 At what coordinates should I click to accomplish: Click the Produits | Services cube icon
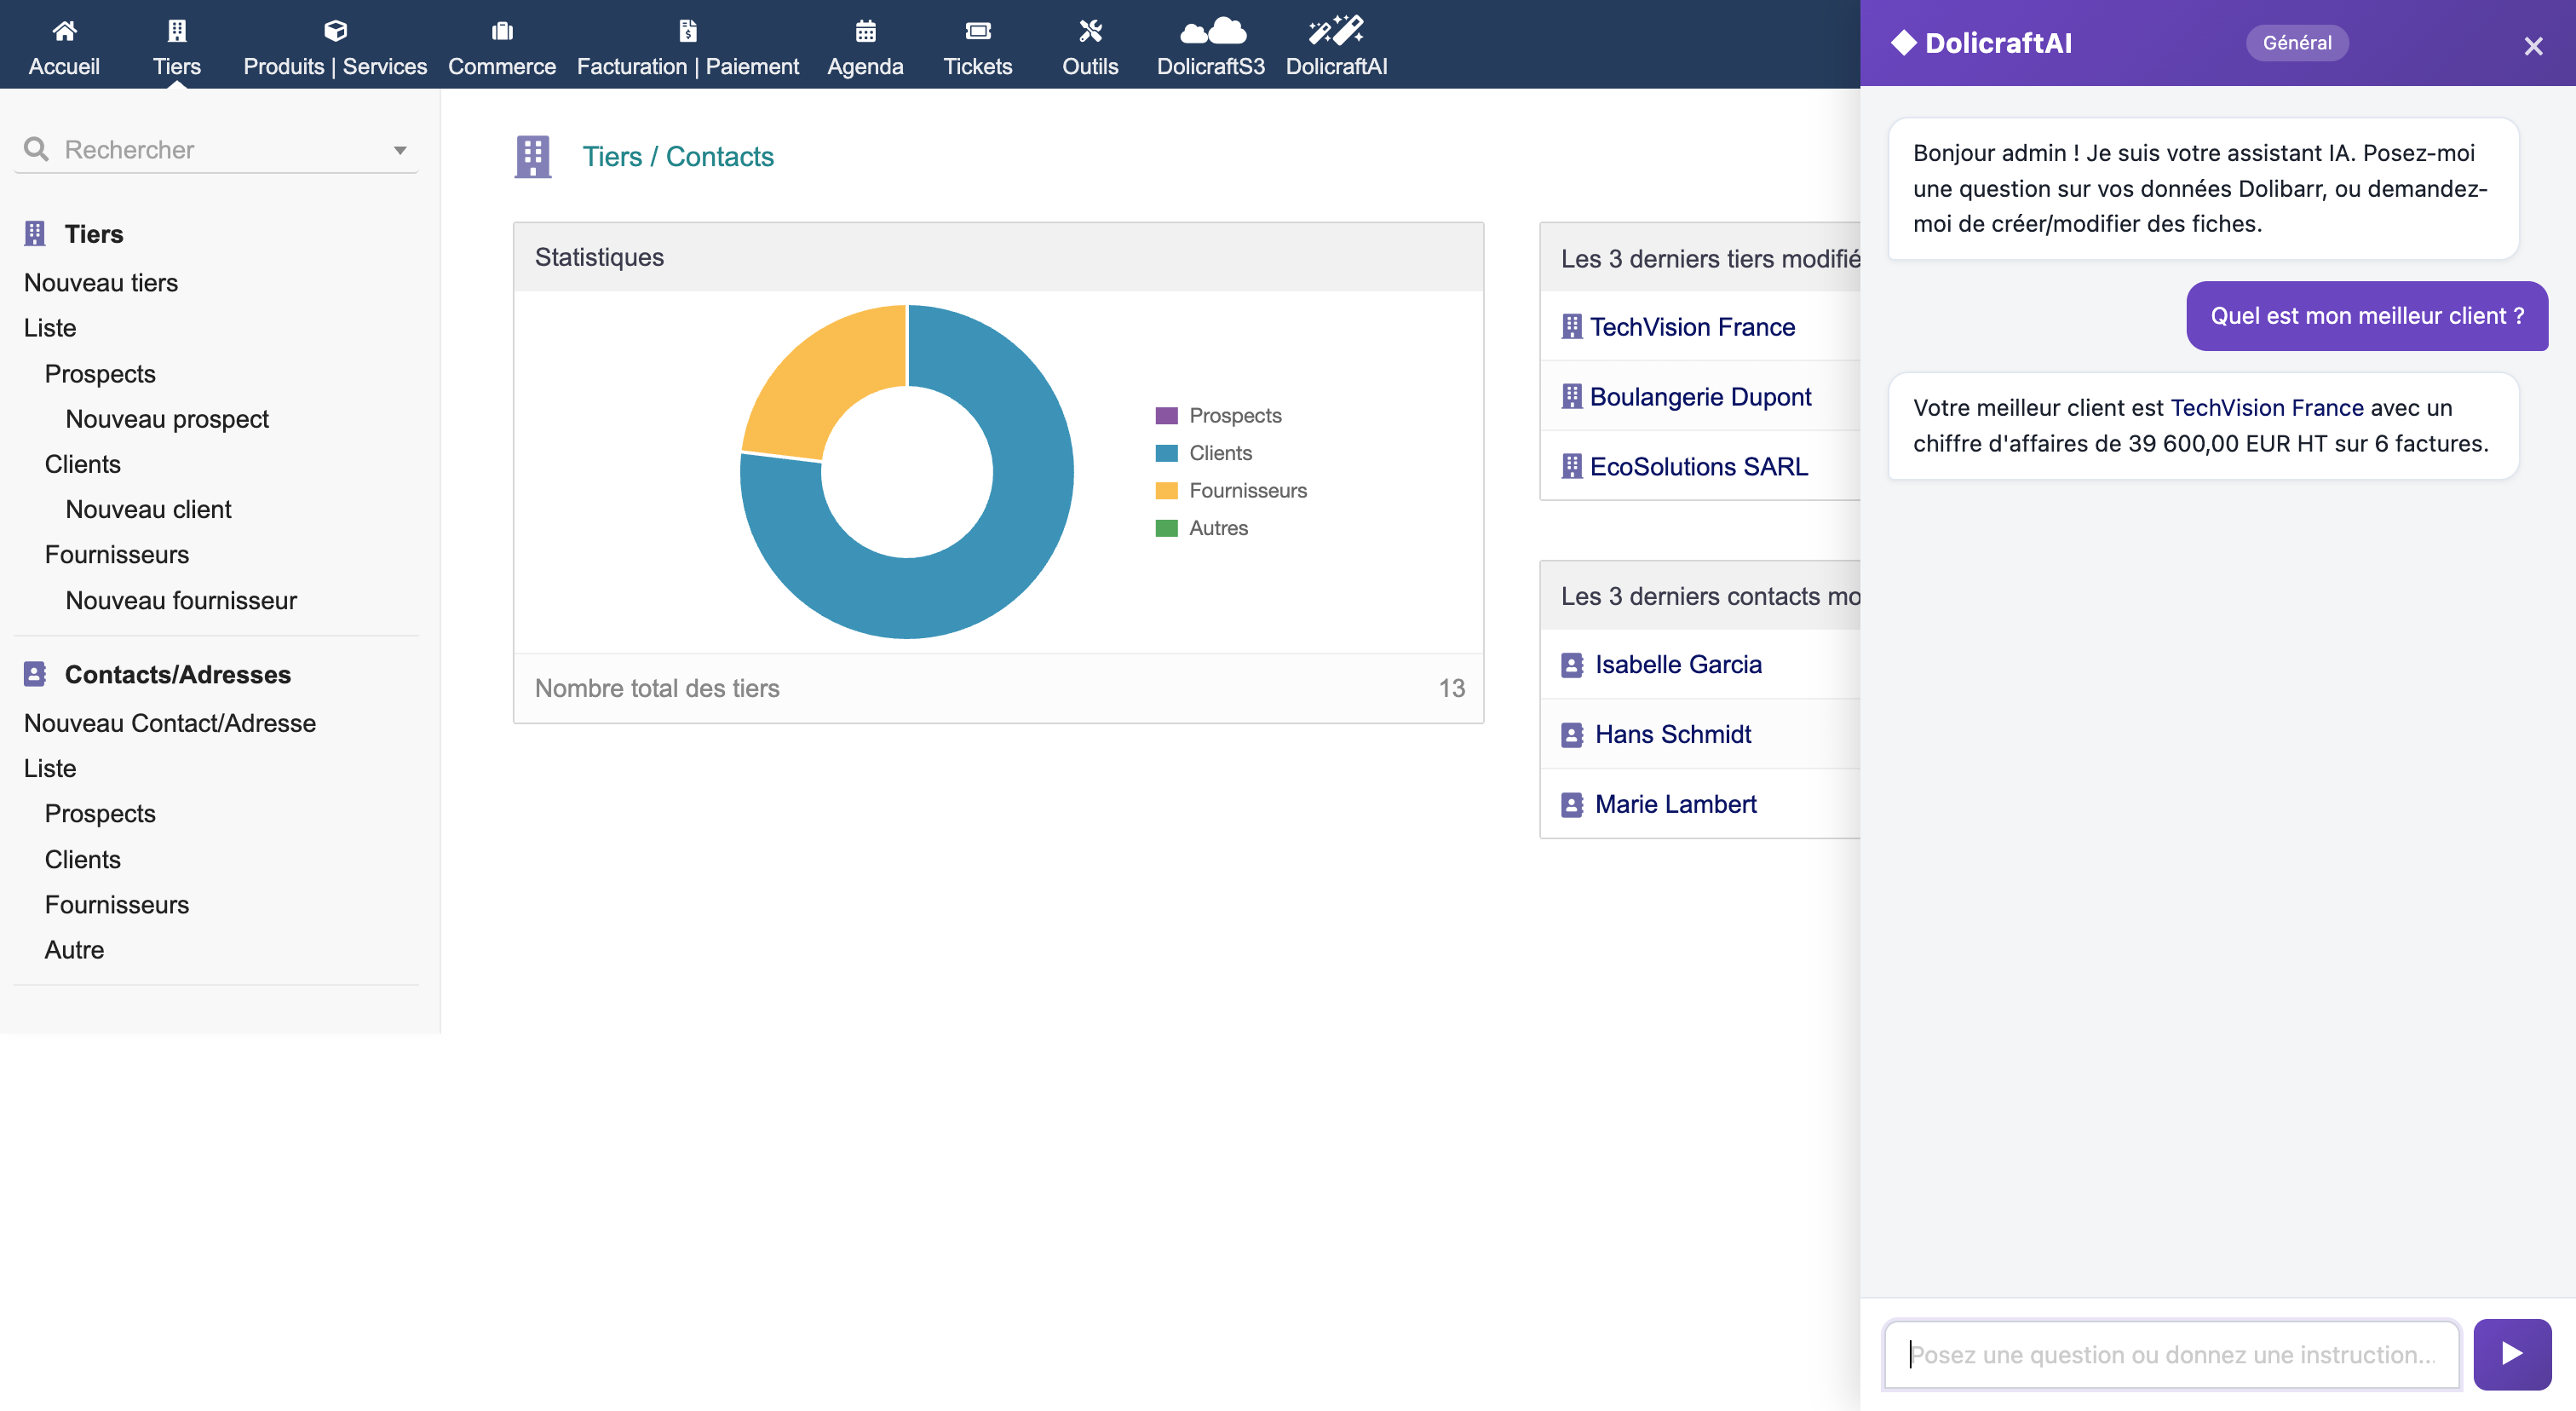pyautogui.click(x=335, y=31)
